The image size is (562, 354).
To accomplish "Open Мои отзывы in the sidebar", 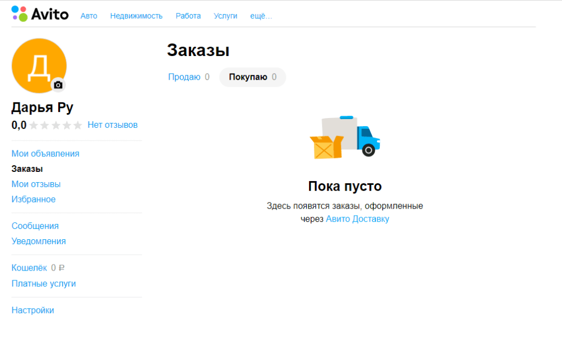I will [x=36, y=184].
